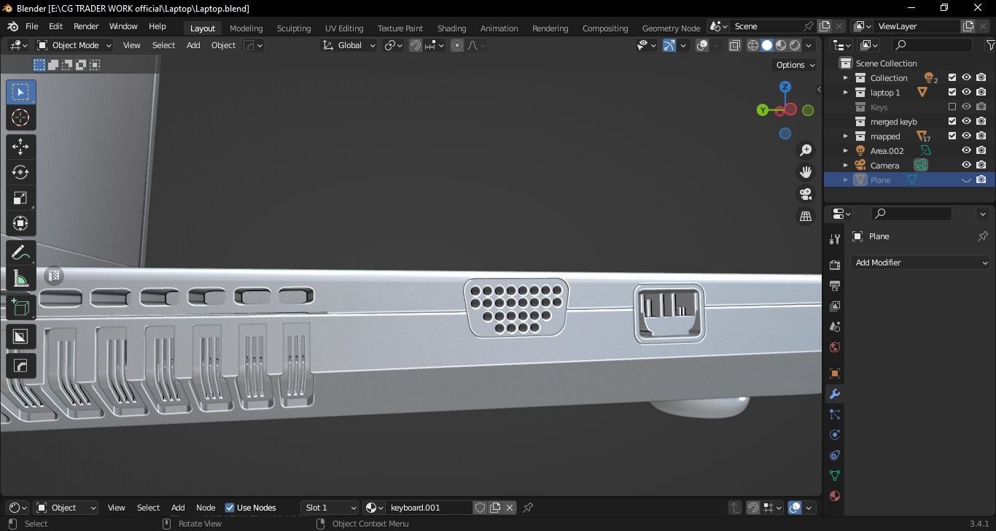Image resolution: width=996 pixels, height=531 pixels.
Task: Open Global transform orientation dropdown
Action: [349, 45]
